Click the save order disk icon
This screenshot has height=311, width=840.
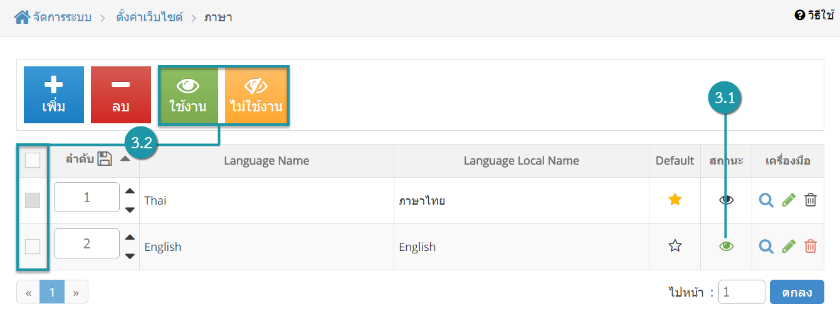105,160
